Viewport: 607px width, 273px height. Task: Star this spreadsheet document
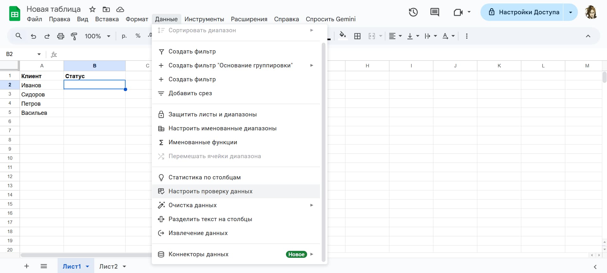click(x=92, y=9)
